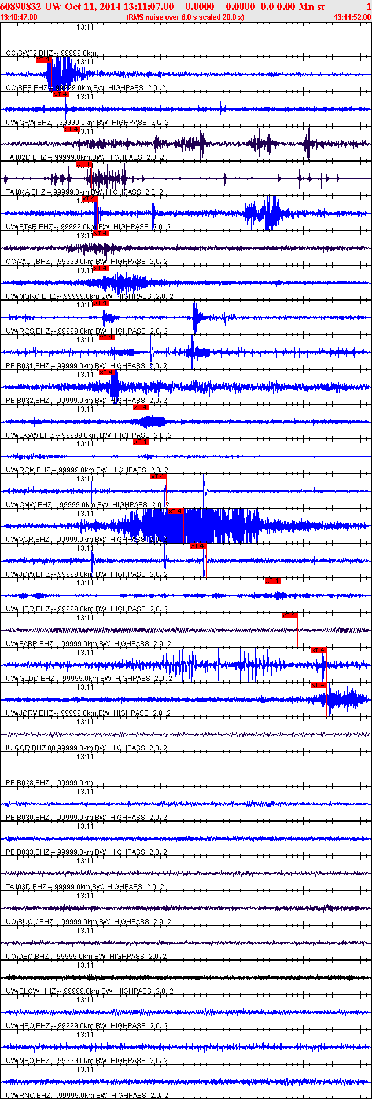Click the end time 13:11:52.00 label
This screenshot has width=372, height=1099.
click(352, 17)
